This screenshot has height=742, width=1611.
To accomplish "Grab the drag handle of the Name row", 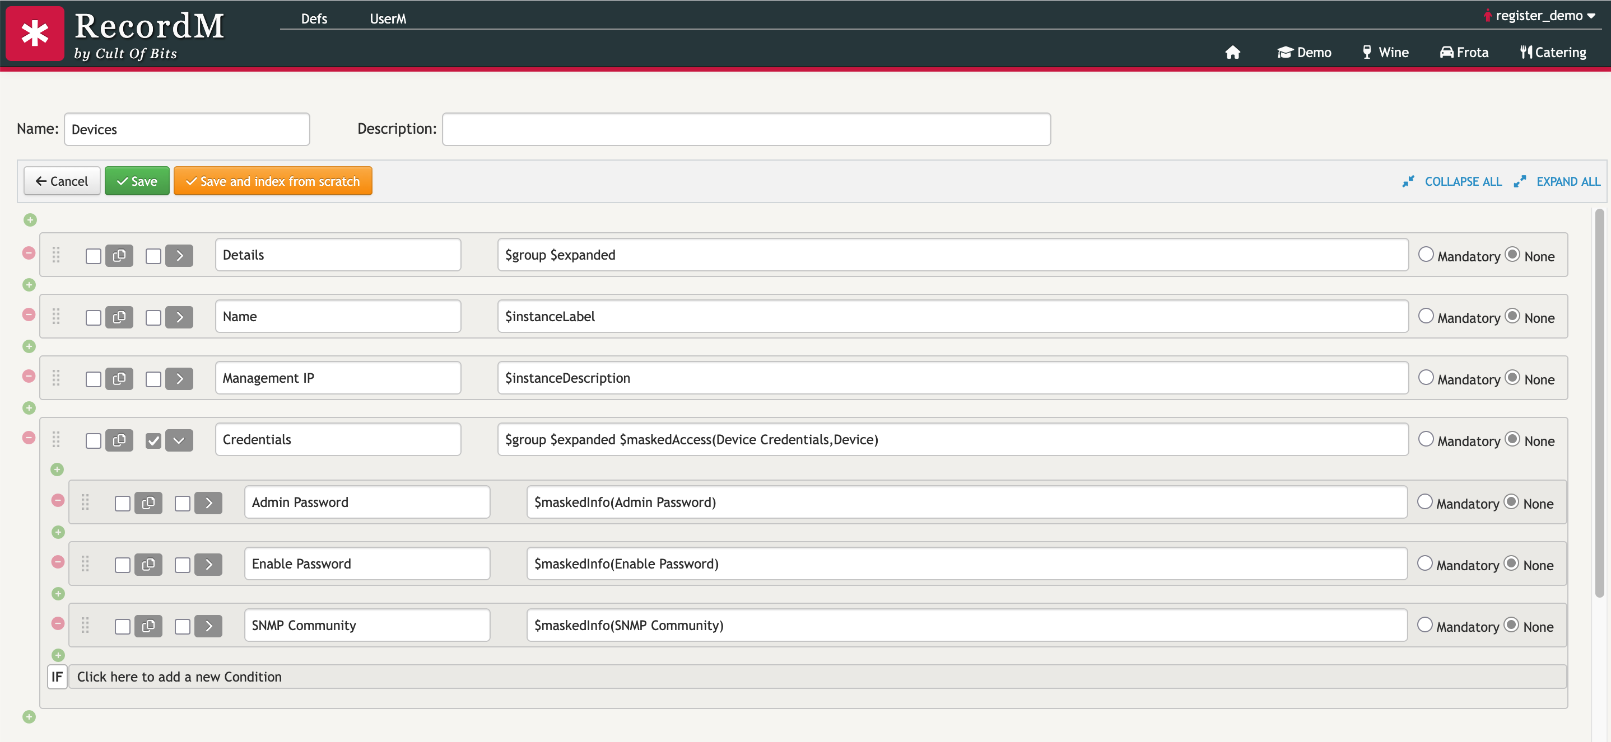I will tap(55, 317).
